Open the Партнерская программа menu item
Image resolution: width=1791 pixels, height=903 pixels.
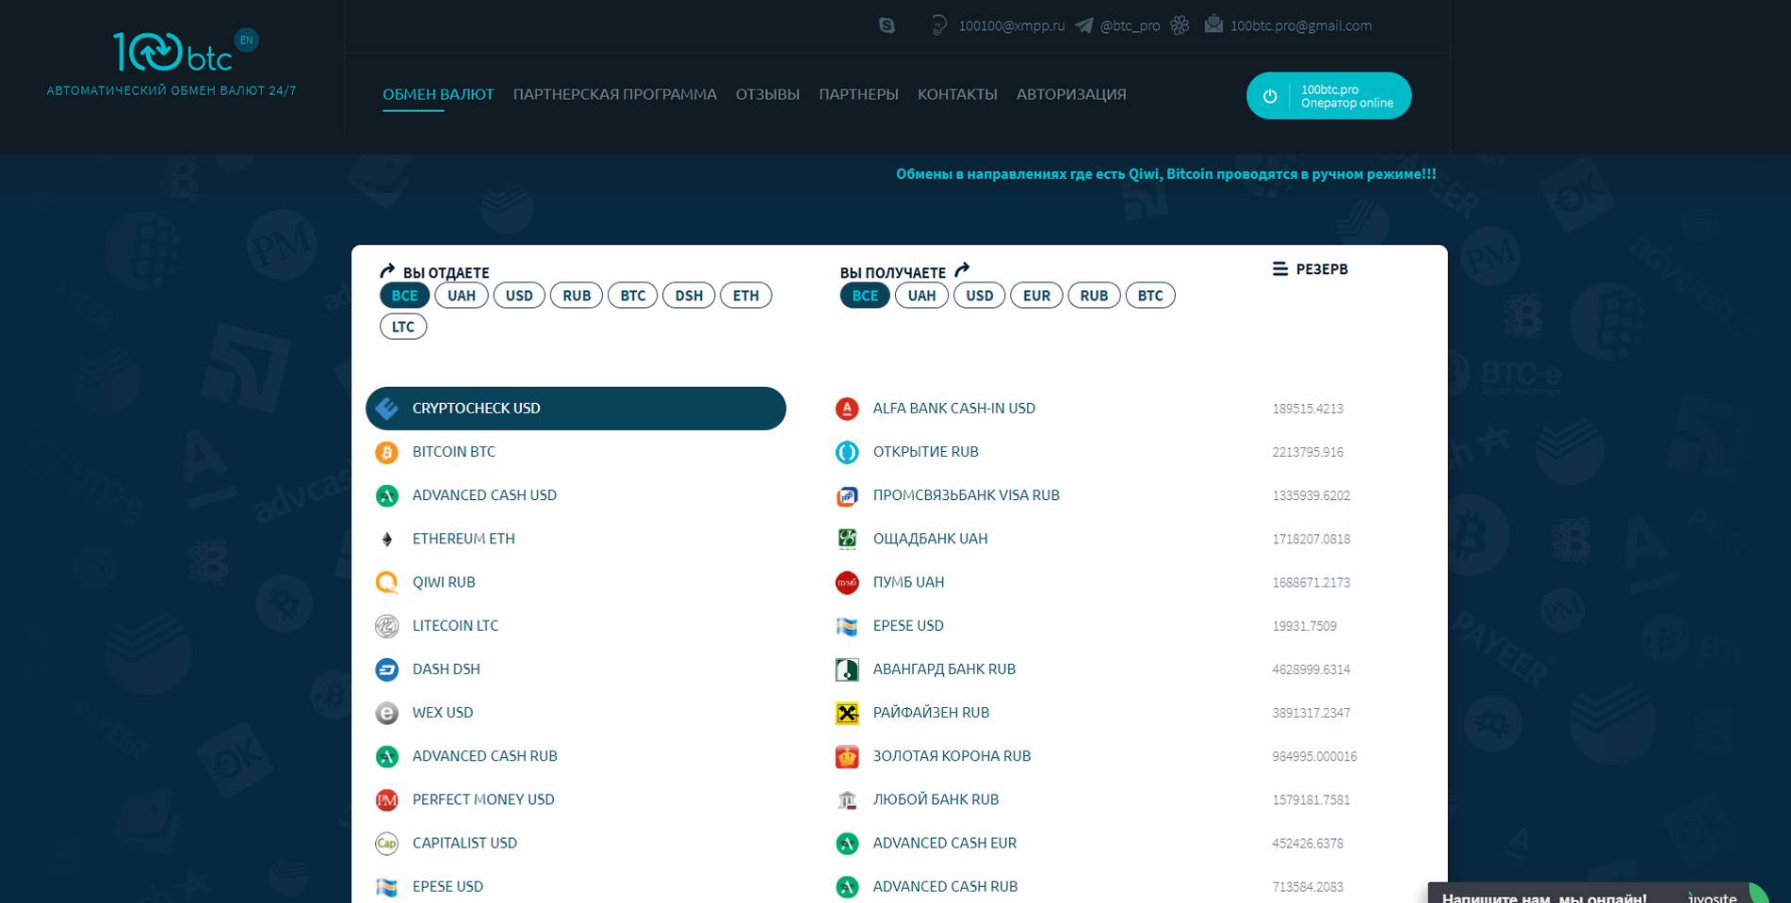[x=614, y=94]
